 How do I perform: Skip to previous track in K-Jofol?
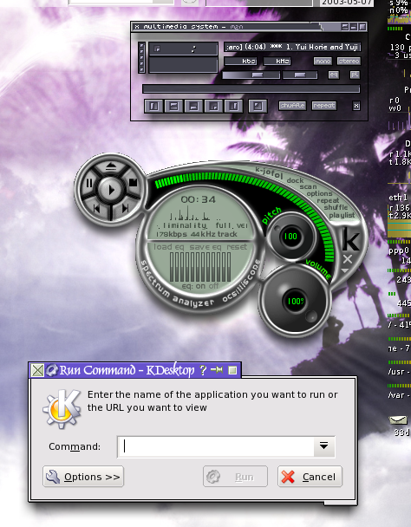click(x=96, y=209)
